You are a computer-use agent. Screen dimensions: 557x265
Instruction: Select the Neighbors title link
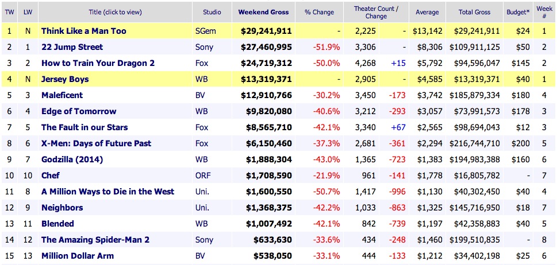(x=62, y=208)
